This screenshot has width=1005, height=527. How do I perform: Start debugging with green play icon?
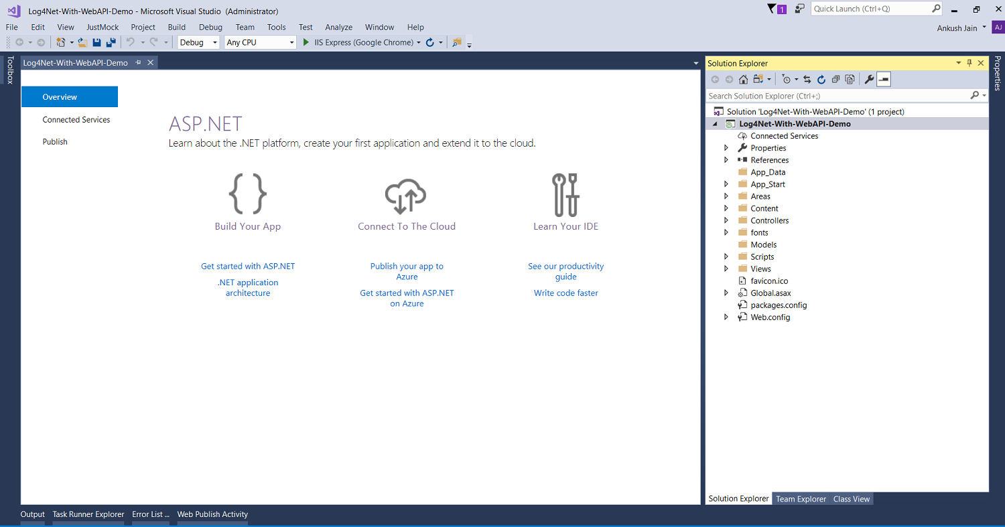pyautogui.click(x=306, y=42)
